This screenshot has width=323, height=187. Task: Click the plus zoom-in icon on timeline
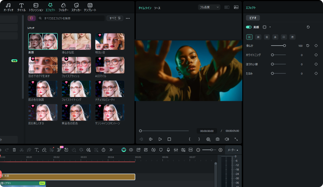[x=220, y=150]
